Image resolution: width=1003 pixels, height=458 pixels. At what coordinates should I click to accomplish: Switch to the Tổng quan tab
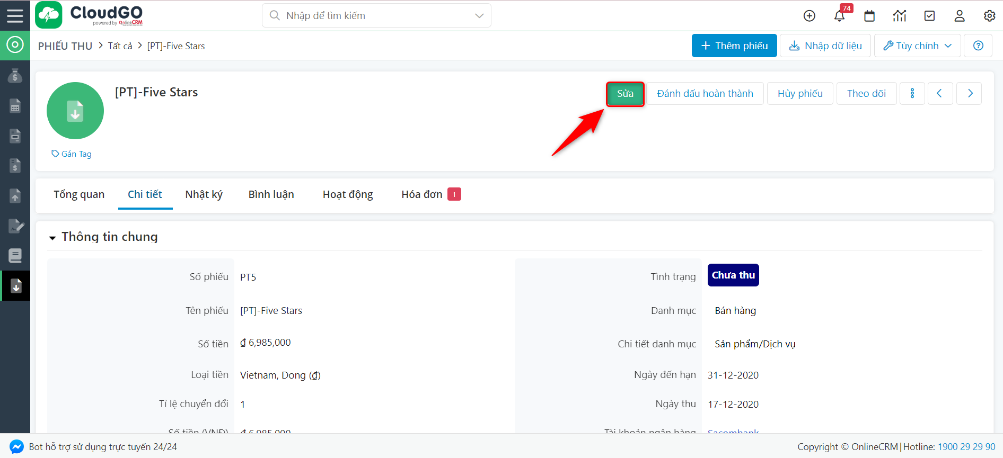(79, 194)
